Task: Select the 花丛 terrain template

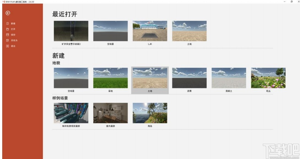Action: (x=268, y=78)
